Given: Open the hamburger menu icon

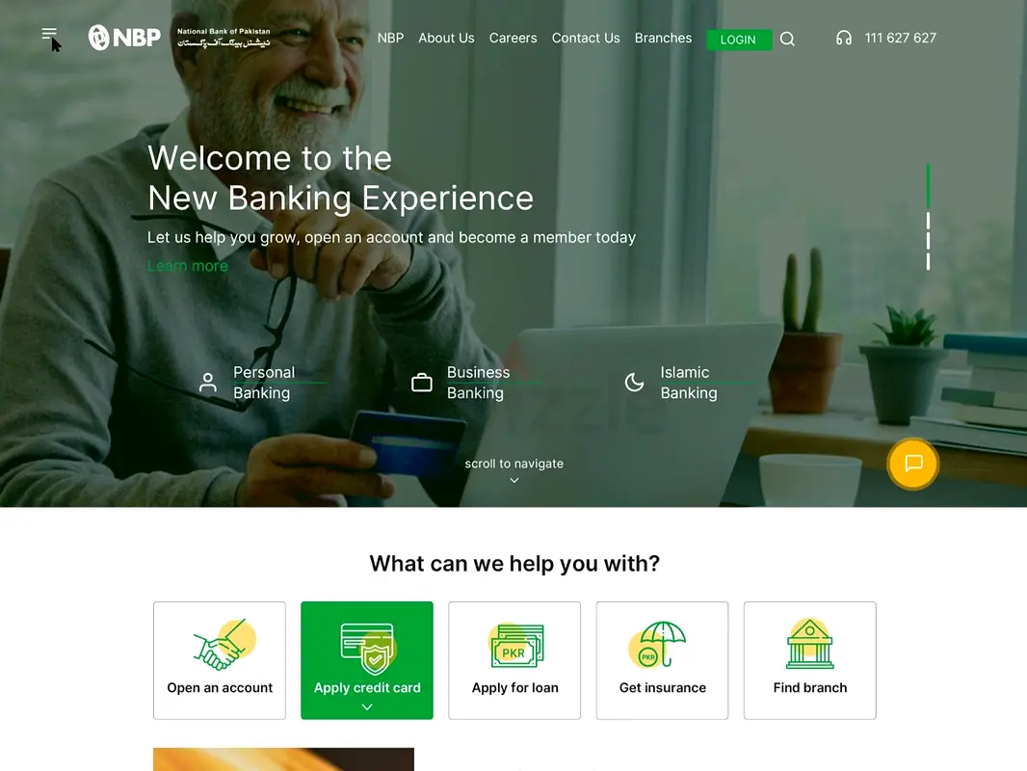Looking at the screenshot, I should [49, 34].
